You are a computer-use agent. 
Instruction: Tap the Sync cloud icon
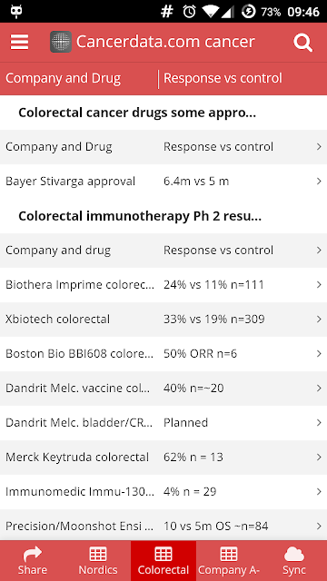pyautogui.click(x=294, y=555)
